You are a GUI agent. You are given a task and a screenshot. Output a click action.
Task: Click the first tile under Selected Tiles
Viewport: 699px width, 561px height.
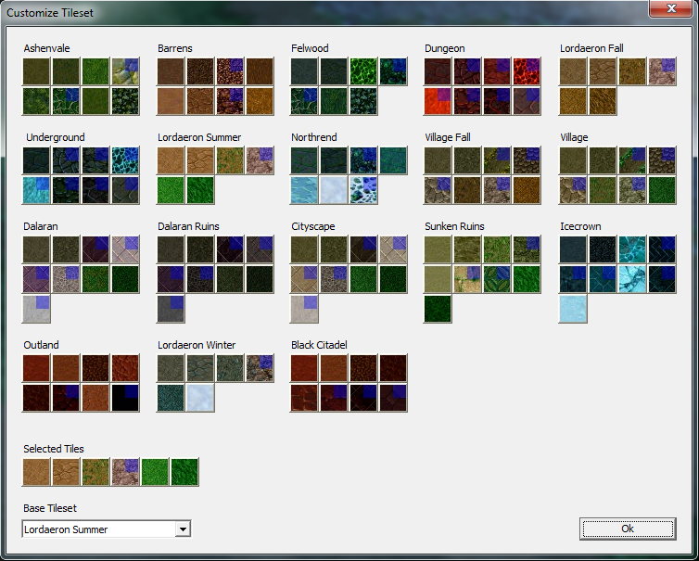point(36,472)
